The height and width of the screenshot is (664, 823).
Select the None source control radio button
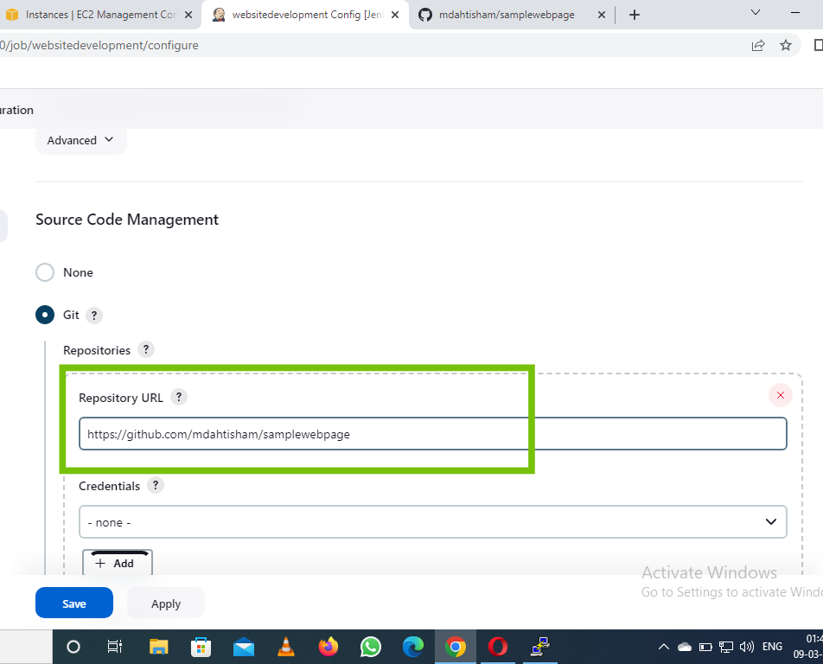[45, 272]
